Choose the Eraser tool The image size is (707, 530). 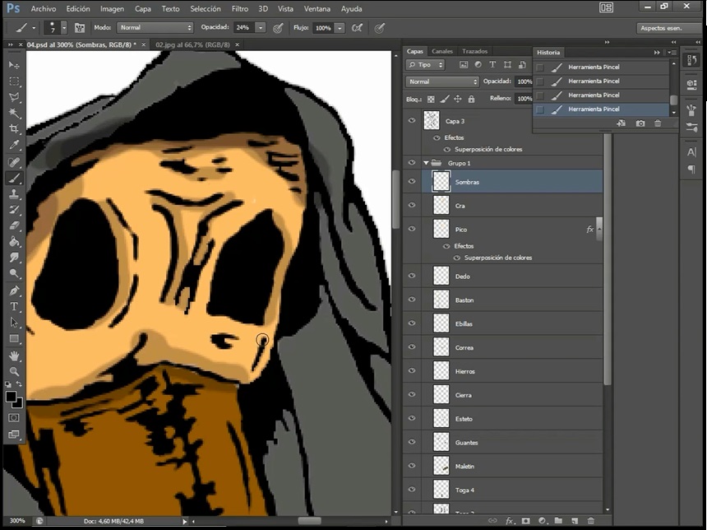tap(14, 226)
